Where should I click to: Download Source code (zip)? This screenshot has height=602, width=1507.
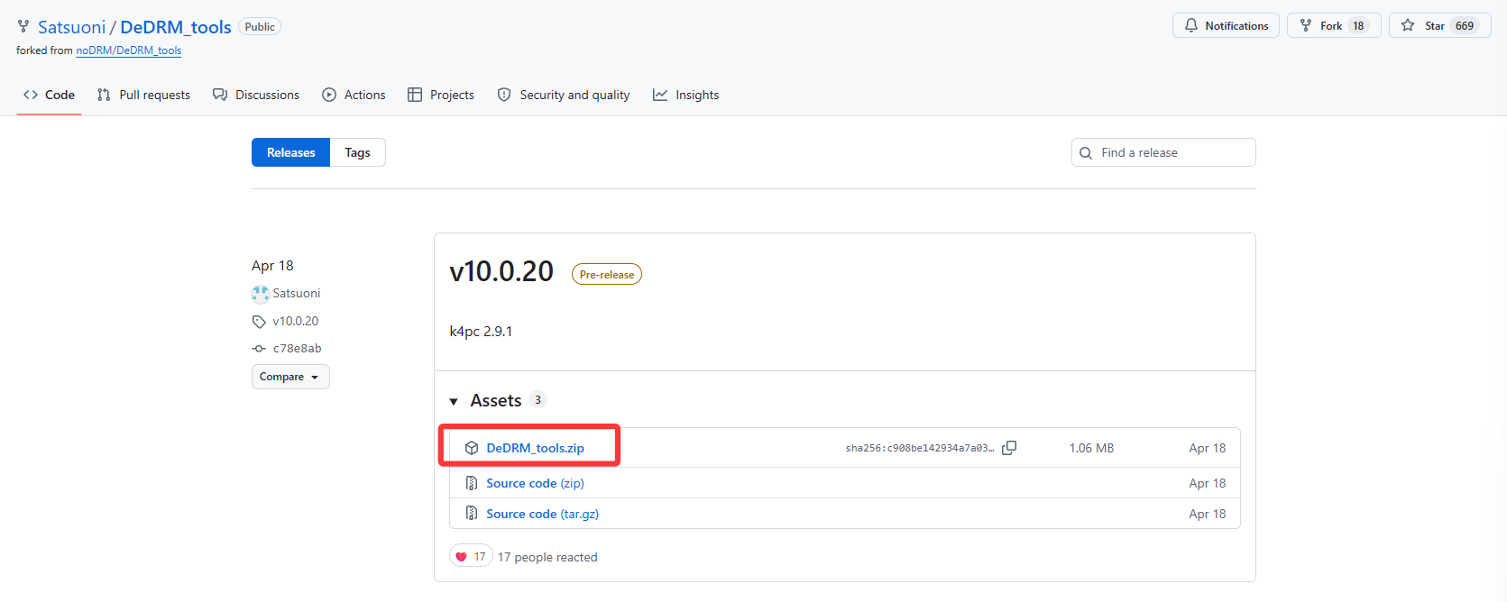535,483
